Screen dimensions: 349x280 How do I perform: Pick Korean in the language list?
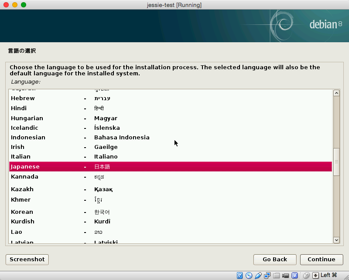171,212
